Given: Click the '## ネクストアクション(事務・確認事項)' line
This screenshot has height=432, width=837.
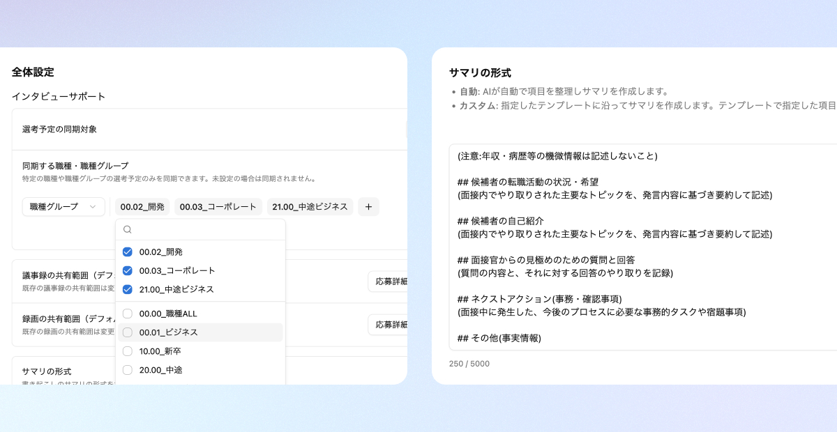Looking at the screenshot, I should tap(540, 299).
